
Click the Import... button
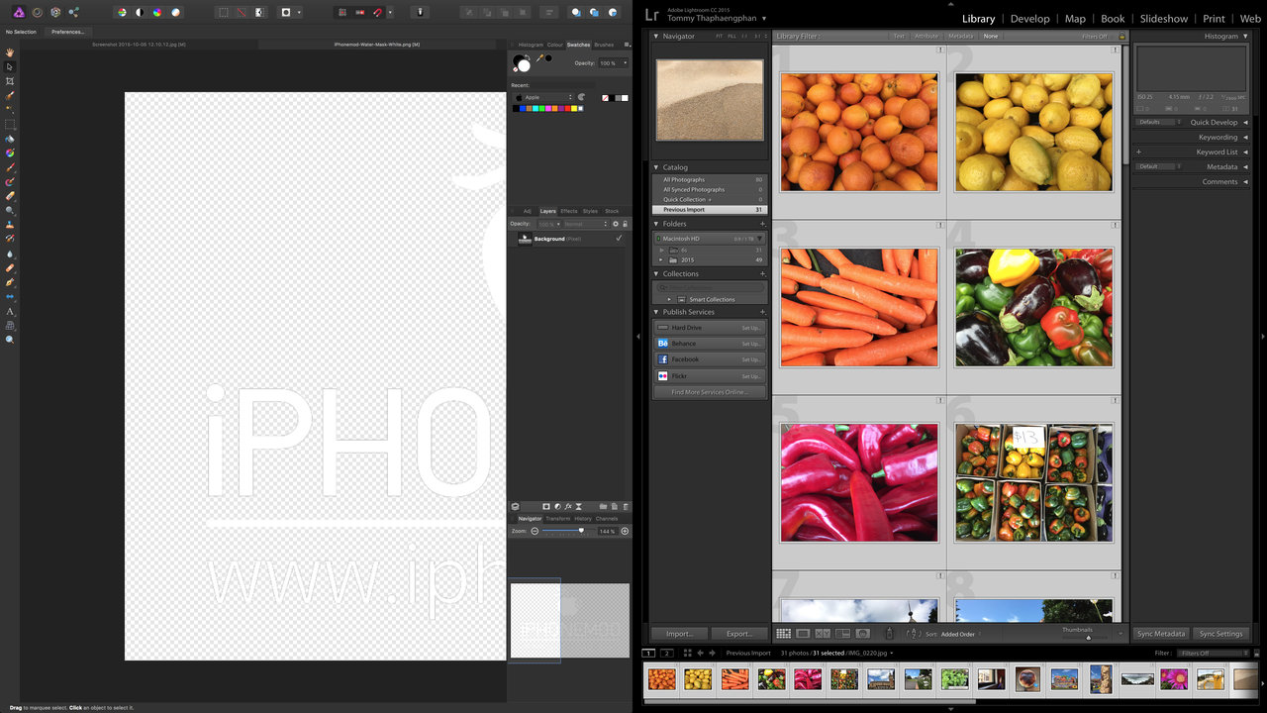tap(679, 634)
